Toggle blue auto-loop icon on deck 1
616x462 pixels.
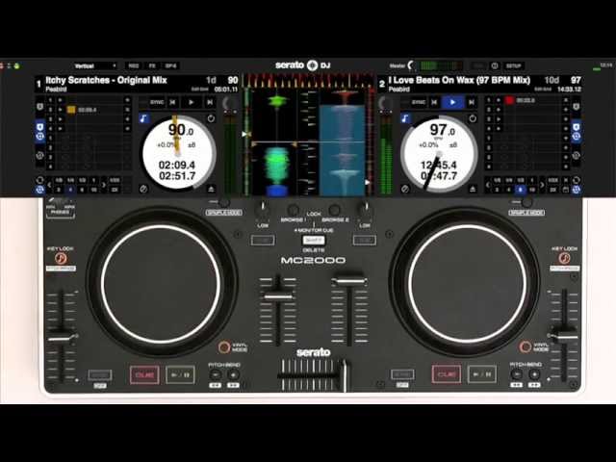[x=39, y=190]
